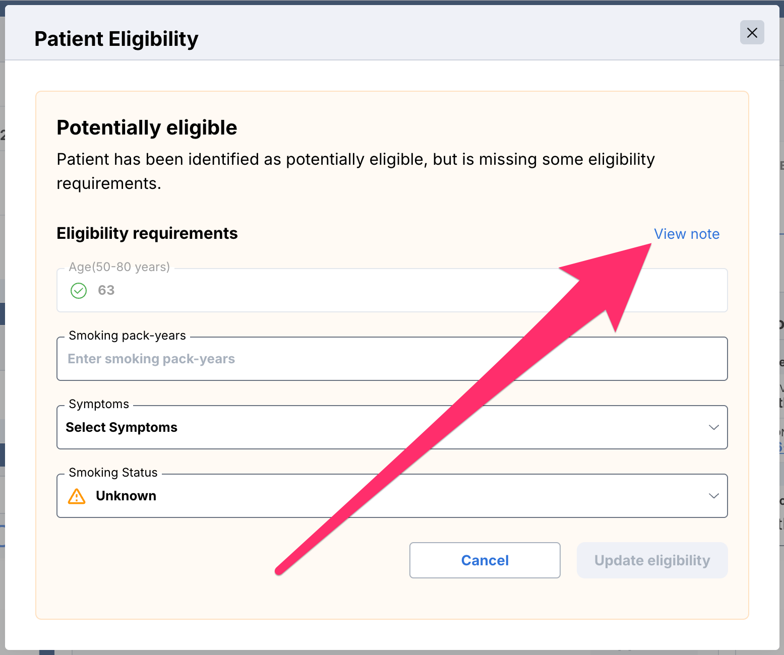This screenshot has height=655, width=784.
Task: Click the missing eligibility requirements description text
Action: pyautogui.click(x=355, y=171)
